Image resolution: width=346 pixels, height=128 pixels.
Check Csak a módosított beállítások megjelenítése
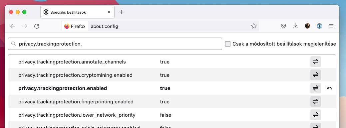pos(228,44)
